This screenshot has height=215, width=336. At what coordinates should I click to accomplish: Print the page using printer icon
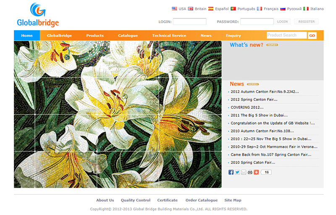coord(250,172)
